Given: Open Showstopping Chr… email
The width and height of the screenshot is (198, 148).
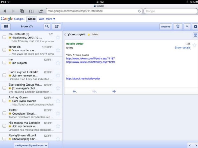Looking at the screenshot, I should tap(25, 139).
